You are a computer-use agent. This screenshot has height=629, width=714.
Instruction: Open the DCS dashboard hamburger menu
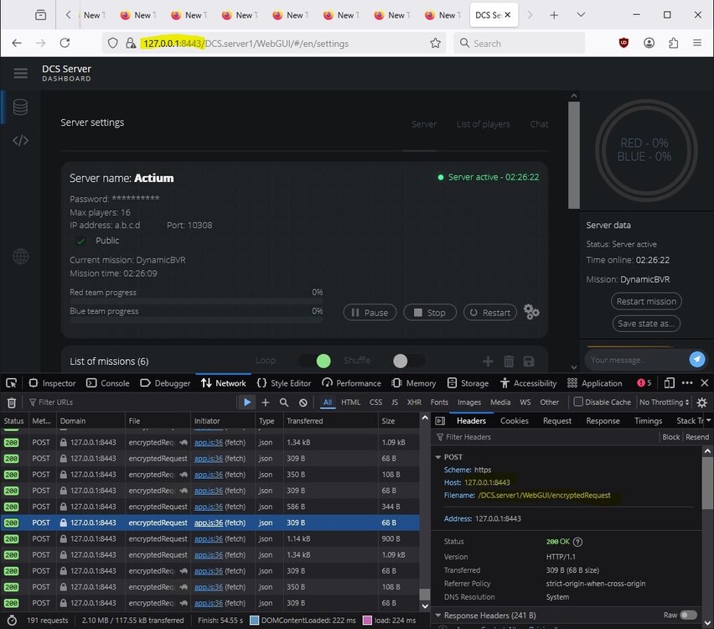[x=21, y=74]
